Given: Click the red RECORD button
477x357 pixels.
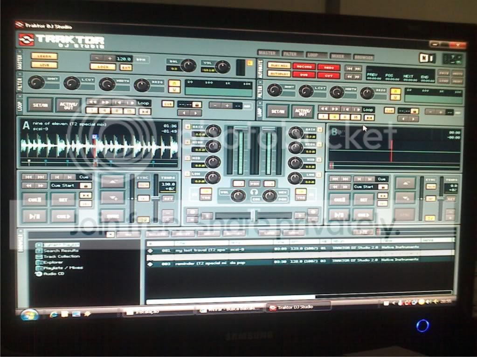Looking at the screenshot, I should pos(304,67).
